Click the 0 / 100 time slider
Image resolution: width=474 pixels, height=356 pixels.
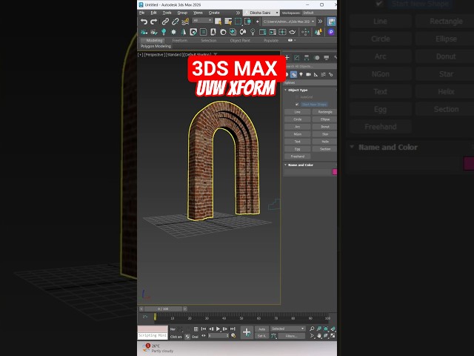tap(163, 309)
